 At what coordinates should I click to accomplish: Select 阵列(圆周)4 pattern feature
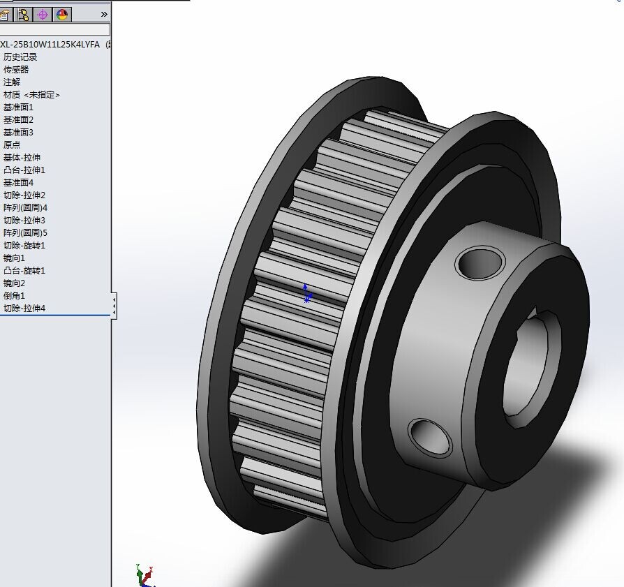25,208
